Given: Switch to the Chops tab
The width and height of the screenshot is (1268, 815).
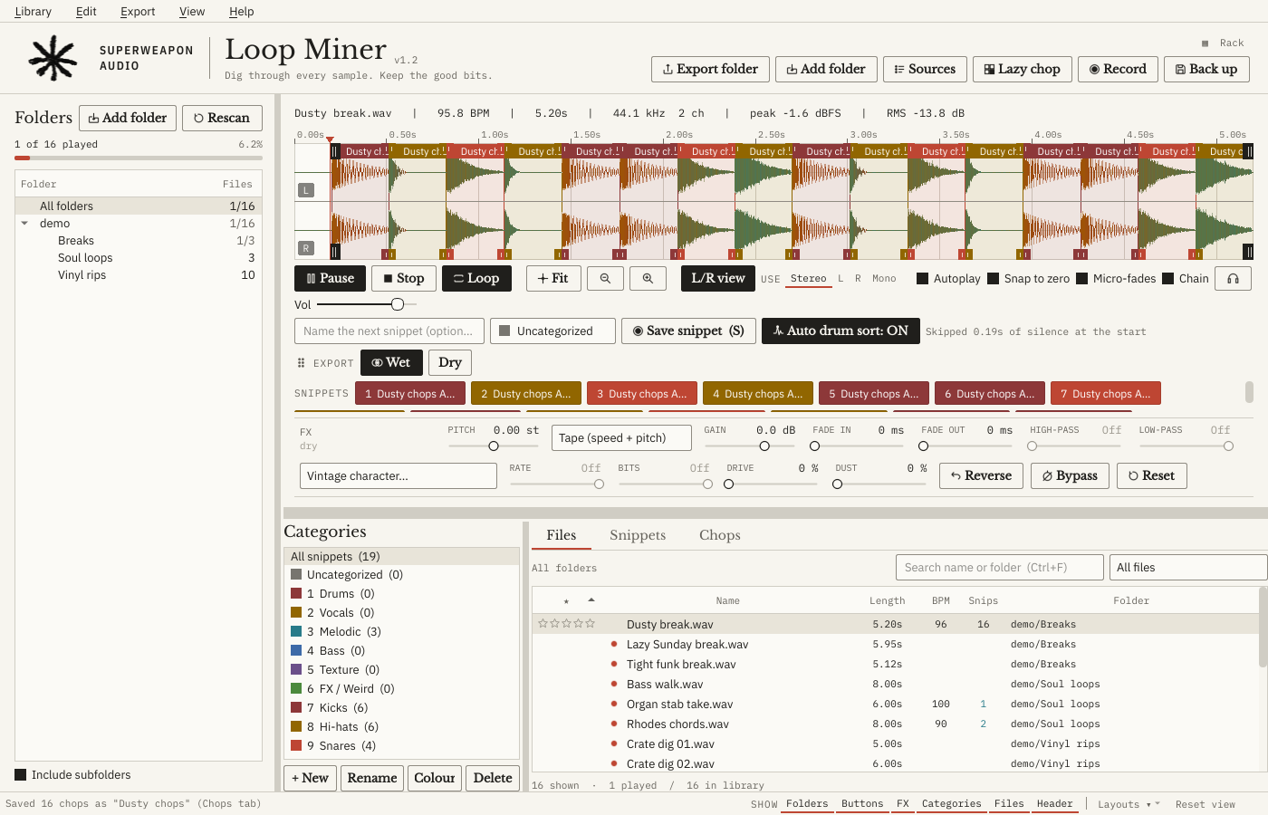Looking at the screenshot, I should 720,535.
